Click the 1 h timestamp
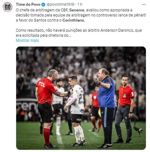The height and width of the screenshot is (152, 150). coord(80,4)
